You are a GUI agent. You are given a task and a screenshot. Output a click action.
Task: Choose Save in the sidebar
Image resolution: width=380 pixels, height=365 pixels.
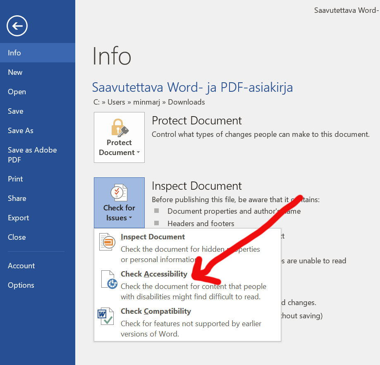click(38, 111)
